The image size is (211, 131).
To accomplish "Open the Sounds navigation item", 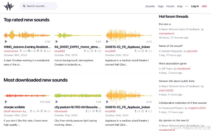I will tap(150, 6).
